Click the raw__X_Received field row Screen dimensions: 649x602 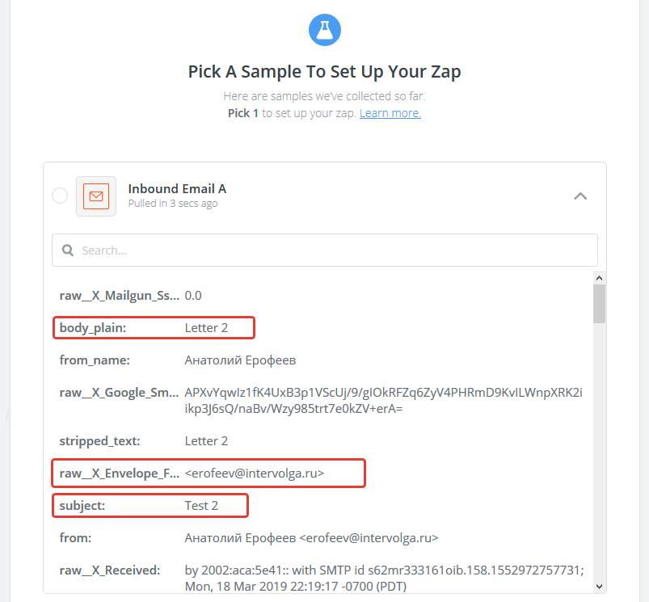(322, 578)
